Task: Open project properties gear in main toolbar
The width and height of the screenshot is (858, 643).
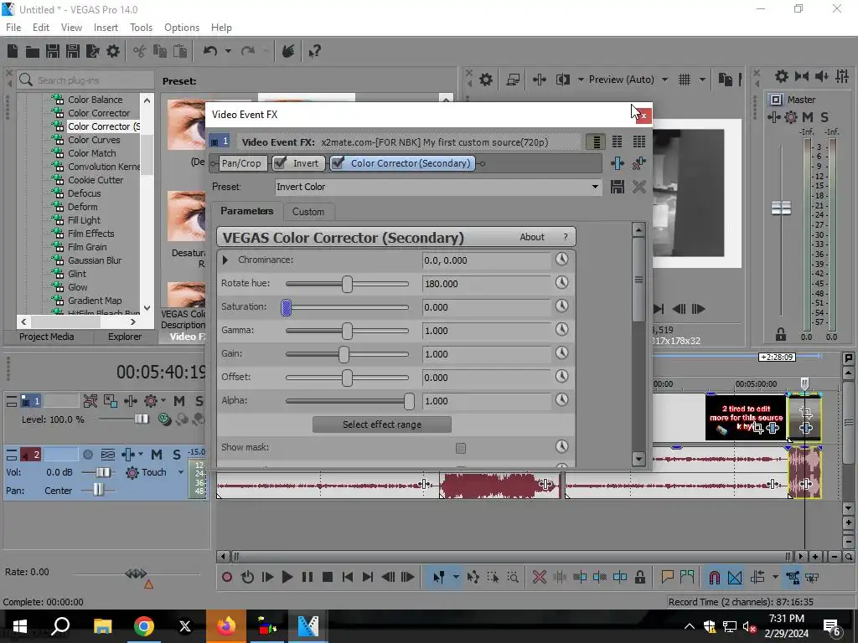Action: coord(113,51)
